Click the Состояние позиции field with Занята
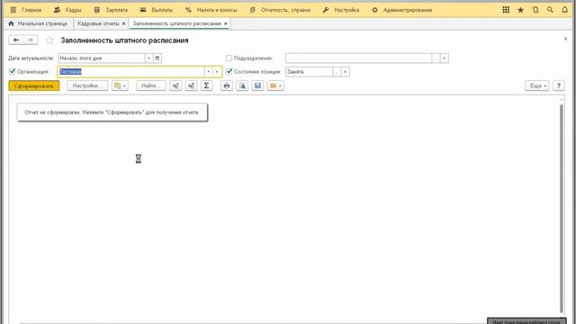This screenshot has height=324, width=576. click(309, 72)
